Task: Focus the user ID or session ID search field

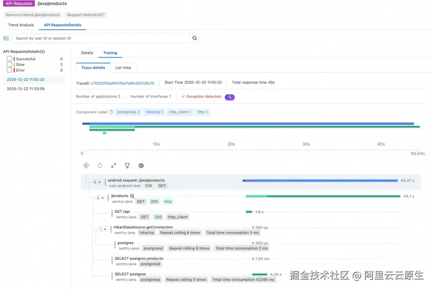Action: pos(100,38)
